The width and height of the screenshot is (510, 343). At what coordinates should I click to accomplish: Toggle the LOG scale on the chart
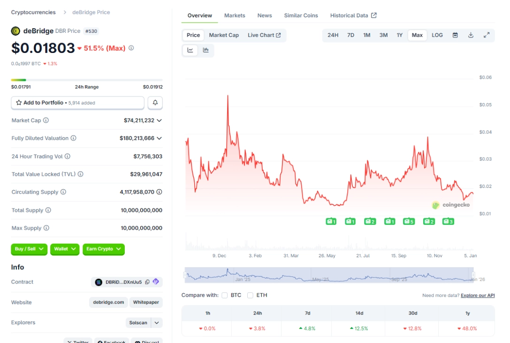tap(437, 35)
